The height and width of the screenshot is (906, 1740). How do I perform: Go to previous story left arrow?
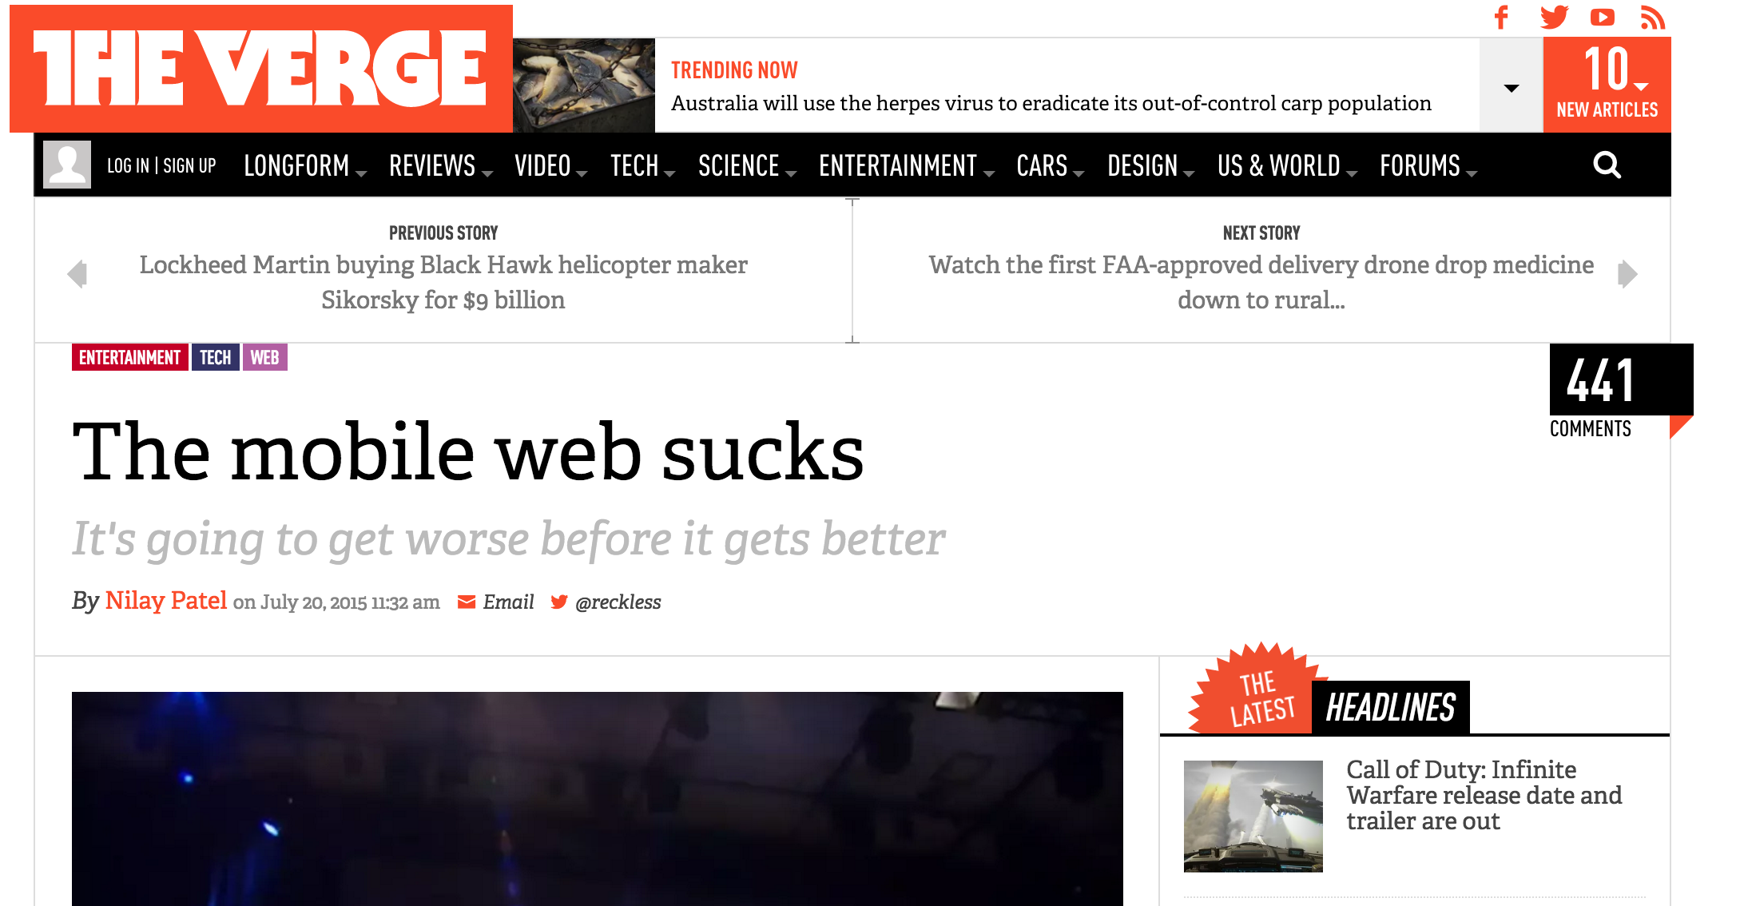coord(77,274)
